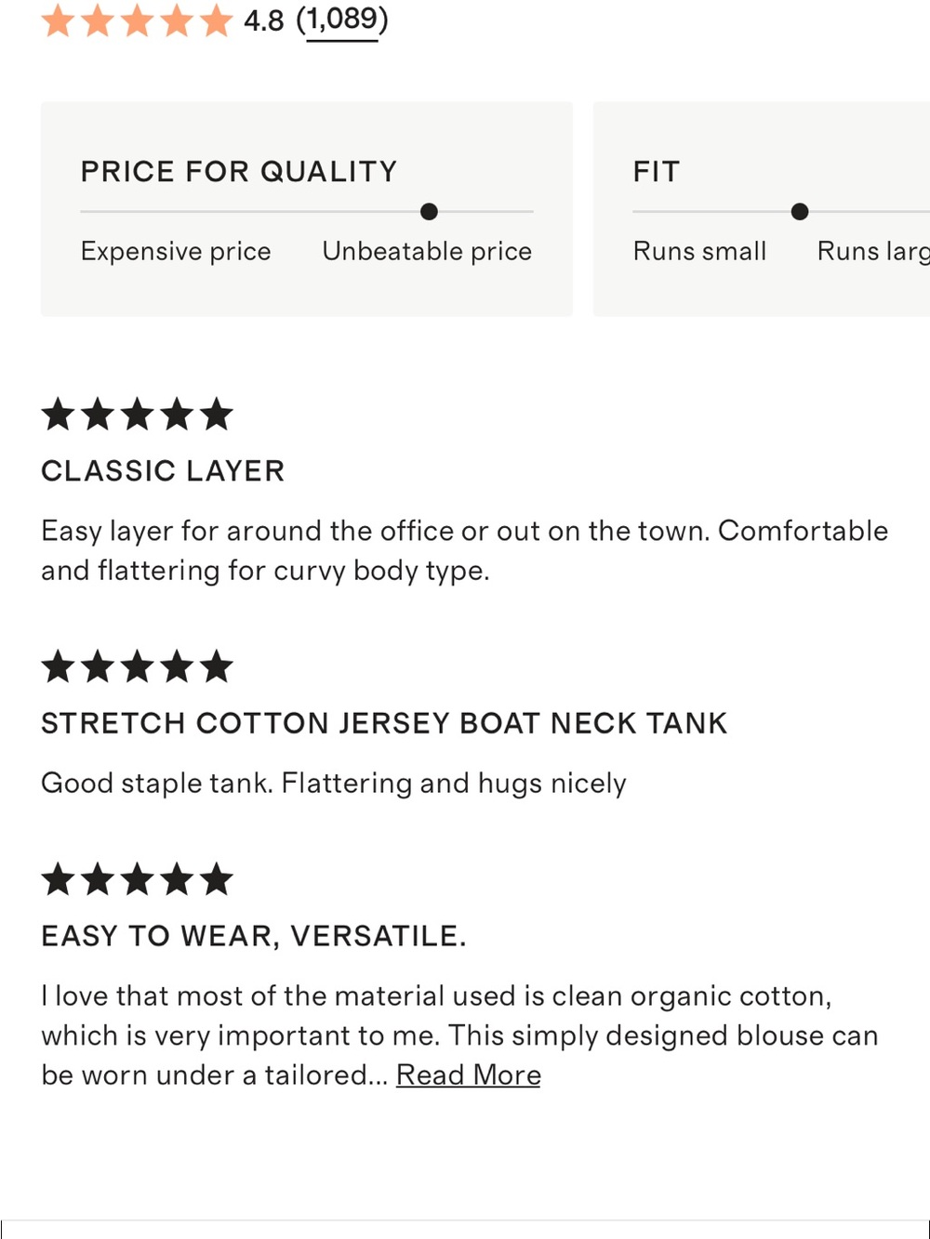Click the Runs small label
The height and width of the screenshot is (1239, 930).
click(699, 252)
